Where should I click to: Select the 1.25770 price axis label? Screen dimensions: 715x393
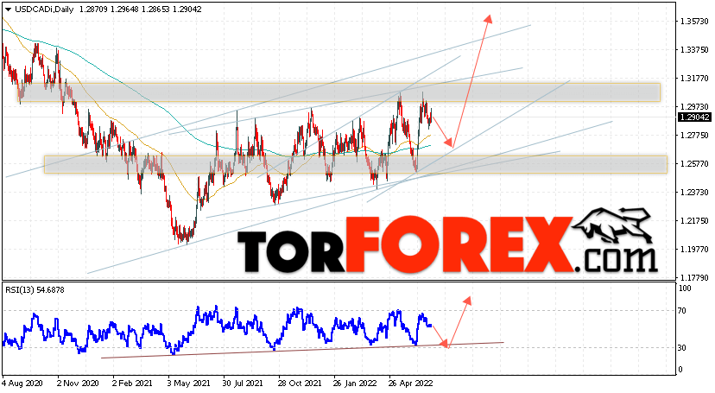pyautogui.click(x=694, y=163)
